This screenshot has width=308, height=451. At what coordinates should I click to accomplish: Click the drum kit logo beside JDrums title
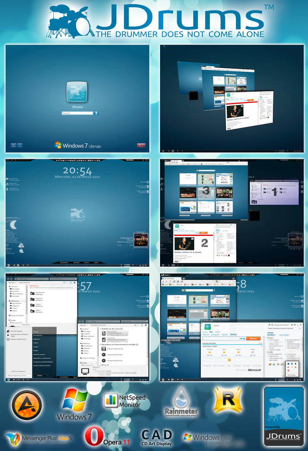[70, 21]
